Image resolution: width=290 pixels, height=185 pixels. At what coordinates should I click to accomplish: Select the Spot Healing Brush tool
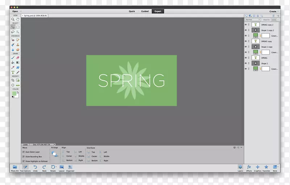tap(18, 40)
